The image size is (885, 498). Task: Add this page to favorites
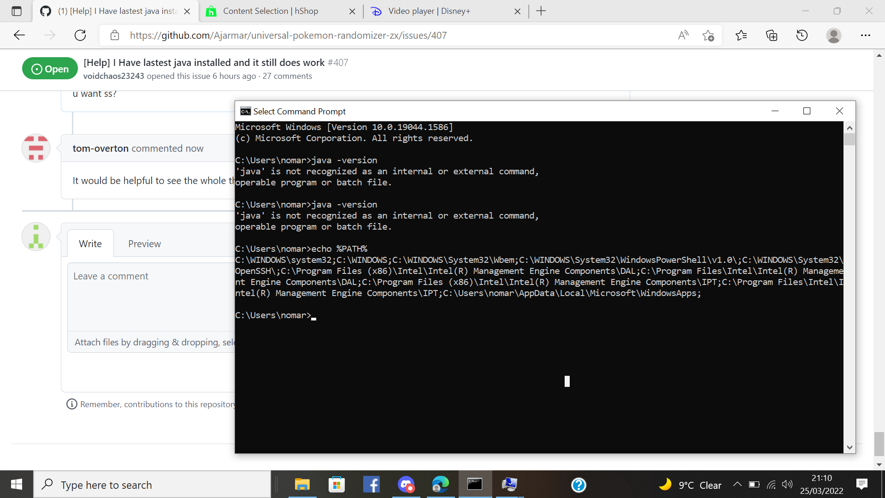point(708,35)
